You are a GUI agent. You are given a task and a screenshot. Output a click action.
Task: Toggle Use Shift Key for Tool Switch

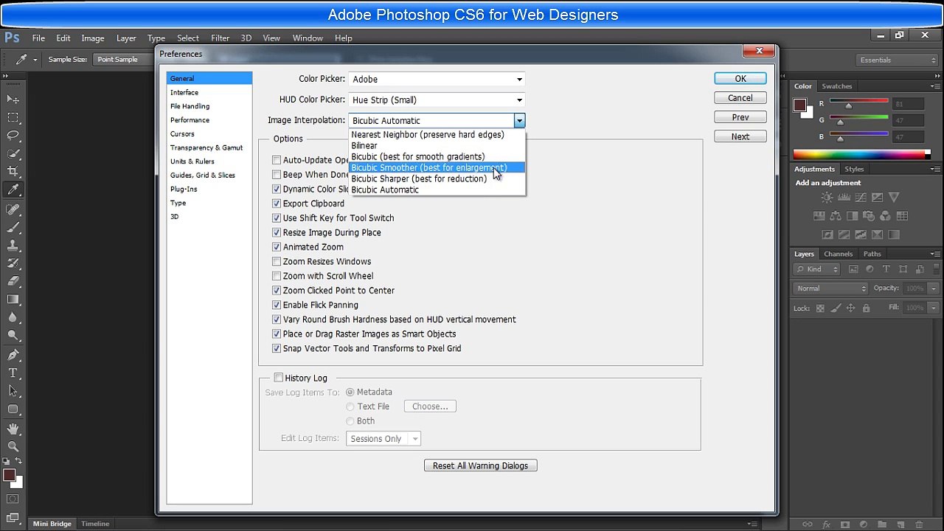(x=277, y=218)
